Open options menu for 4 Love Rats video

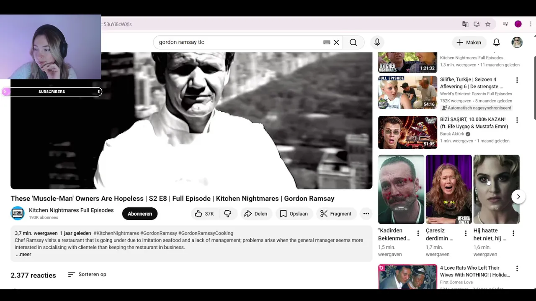click(x=517, y=268)
